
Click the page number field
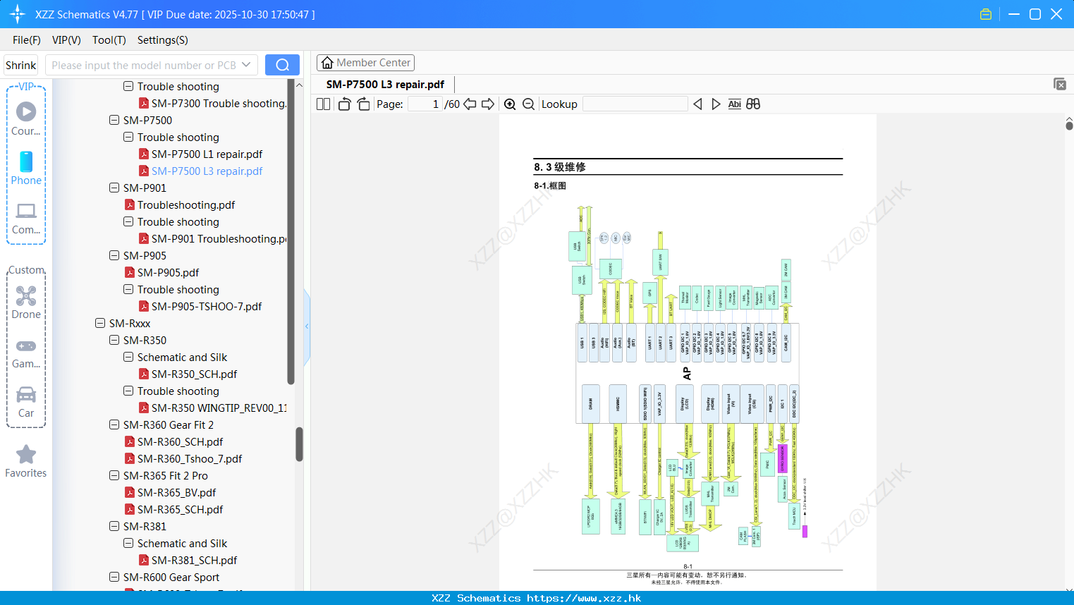click(425, 104)
